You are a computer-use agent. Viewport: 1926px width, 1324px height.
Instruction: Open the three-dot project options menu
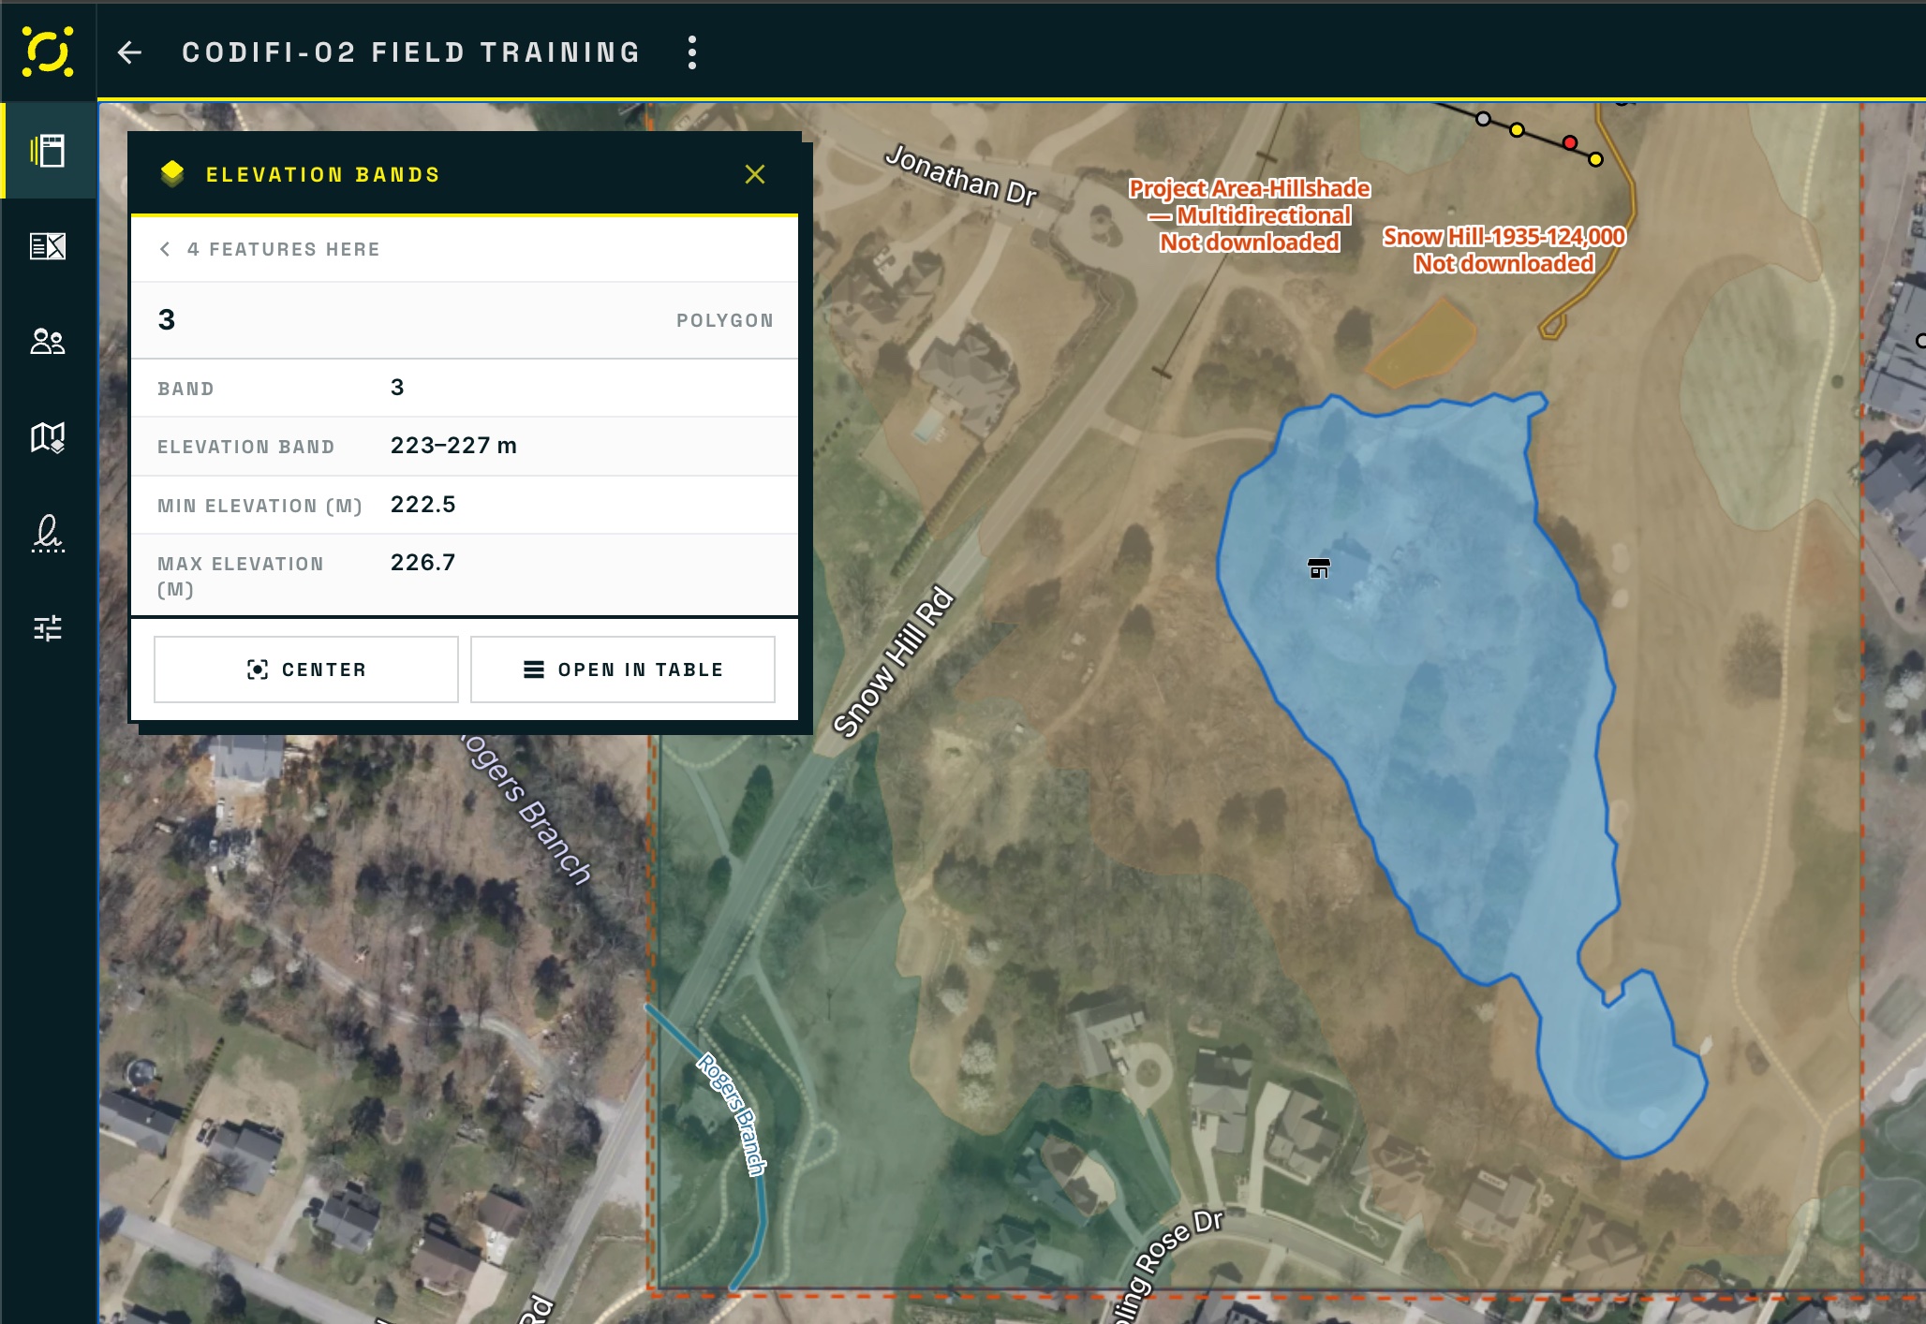point(692,52)
